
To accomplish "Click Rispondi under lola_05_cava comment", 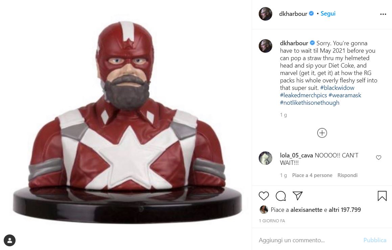I will (347, 175).
